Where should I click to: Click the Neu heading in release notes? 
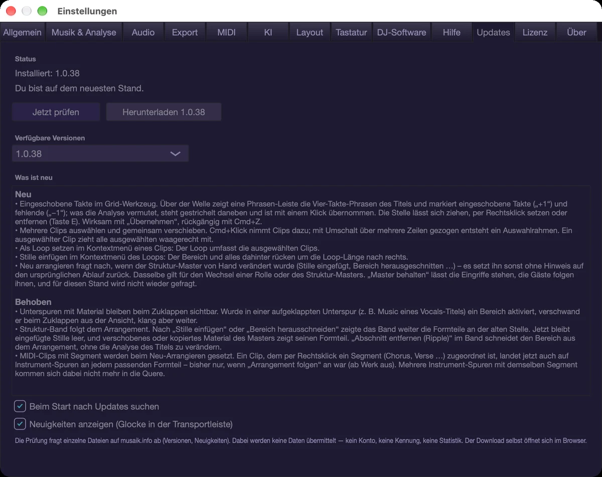[23, 194]
